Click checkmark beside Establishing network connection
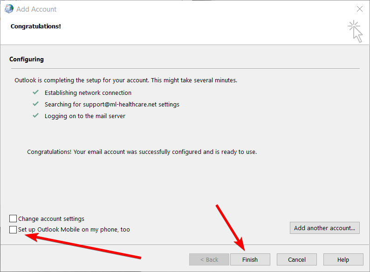Viewport: 370px width, 272px height. tap(35, 92)
